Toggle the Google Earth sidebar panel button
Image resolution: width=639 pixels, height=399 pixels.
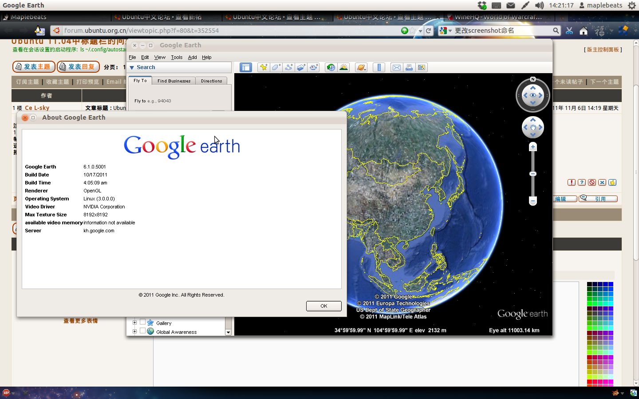245,67
